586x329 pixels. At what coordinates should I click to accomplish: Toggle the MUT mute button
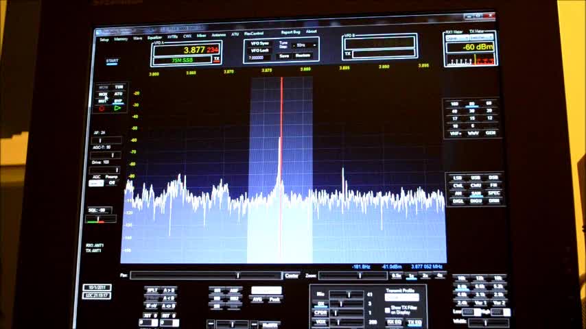(102, 101)
